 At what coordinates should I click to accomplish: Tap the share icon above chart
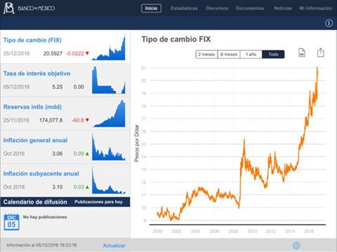pos(320,52)
